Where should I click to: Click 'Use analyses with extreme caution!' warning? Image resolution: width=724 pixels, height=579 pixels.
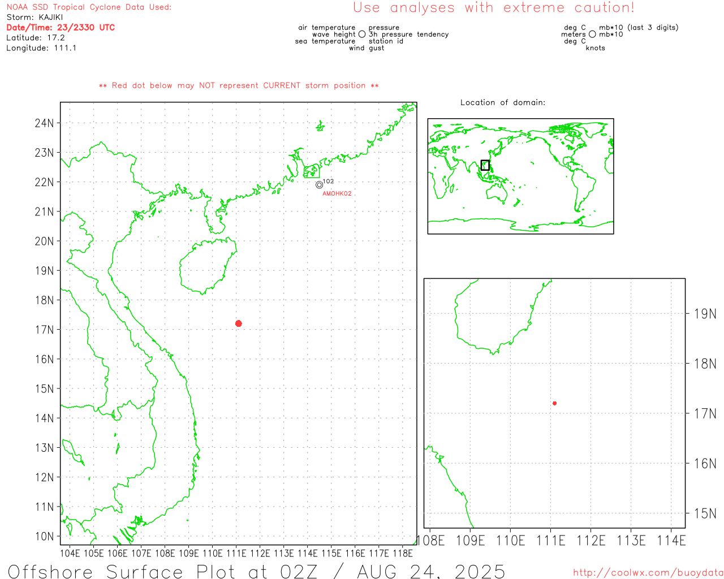[x=494, y=8]
